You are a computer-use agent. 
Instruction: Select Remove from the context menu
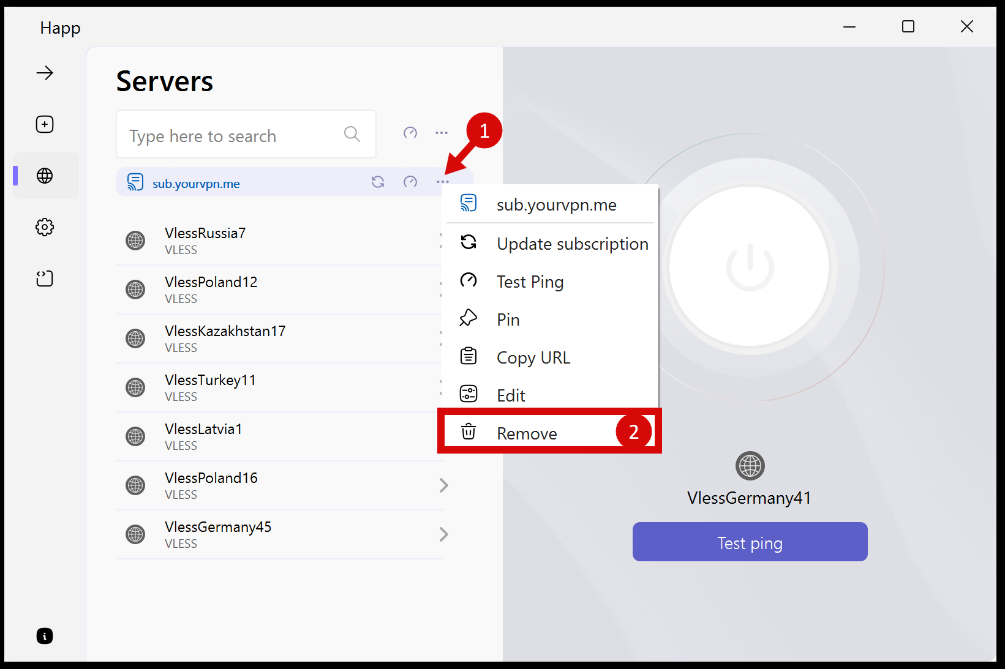click(x=527, y=433)
